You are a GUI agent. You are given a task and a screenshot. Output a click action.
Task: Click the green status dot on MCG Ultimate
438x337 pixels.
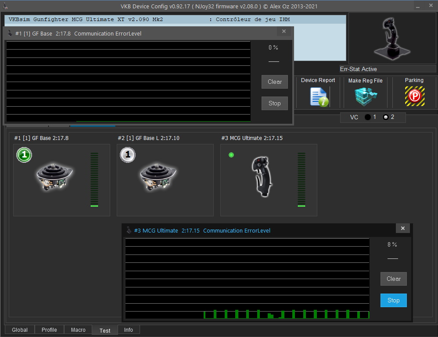pyautogui.click(x=231, y=155)
